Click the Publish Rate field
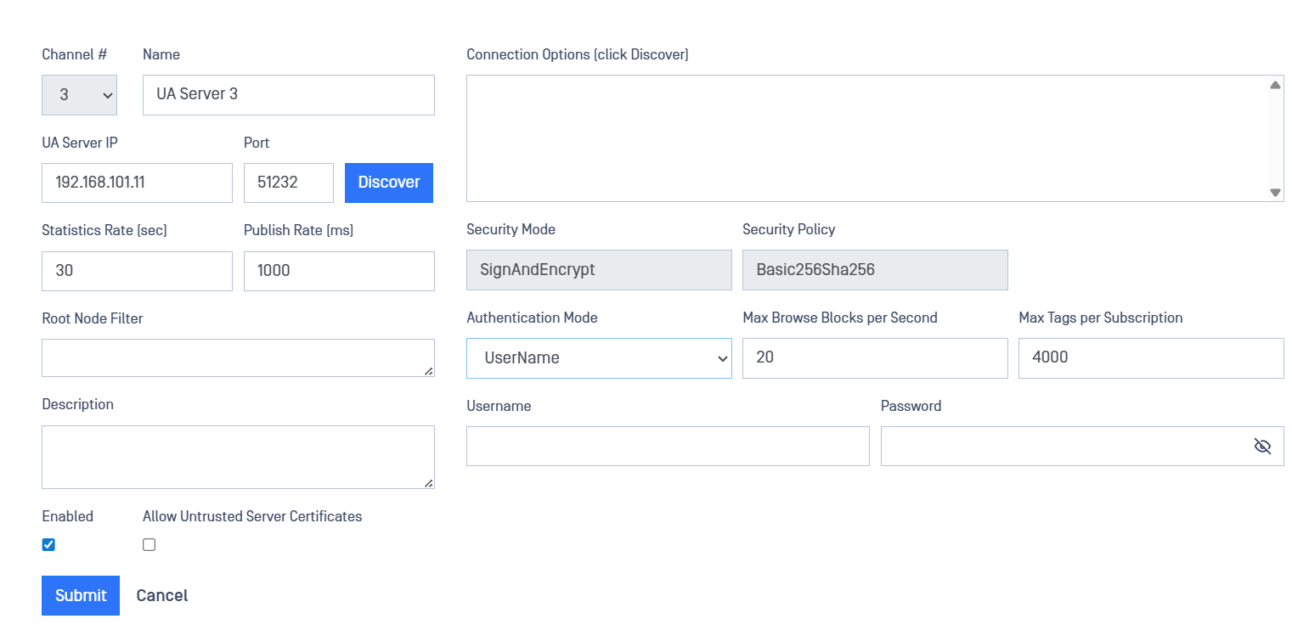Screen dimensions: 1292x630 (339, 271)
